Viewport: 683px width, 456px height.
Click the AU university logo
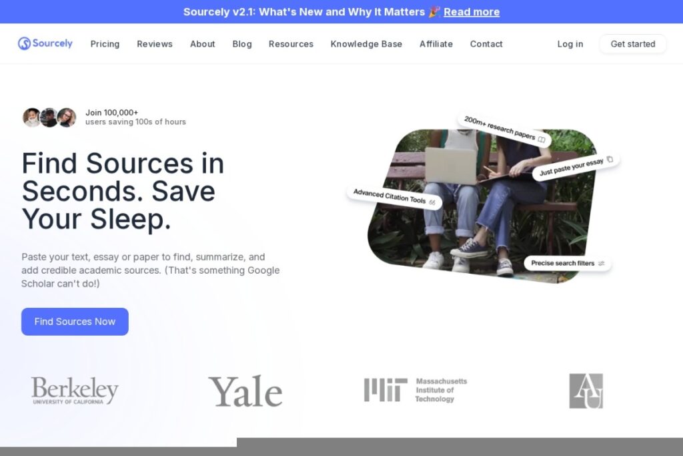pyautogui.click(x=586, y=391)
